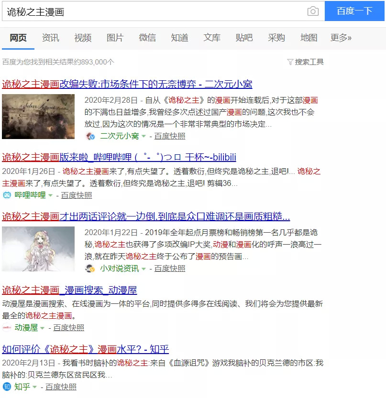The height and width of the screenshot is (398, 386).
Task: Switch to the 资讯 tab
Action: pos(50,38)
